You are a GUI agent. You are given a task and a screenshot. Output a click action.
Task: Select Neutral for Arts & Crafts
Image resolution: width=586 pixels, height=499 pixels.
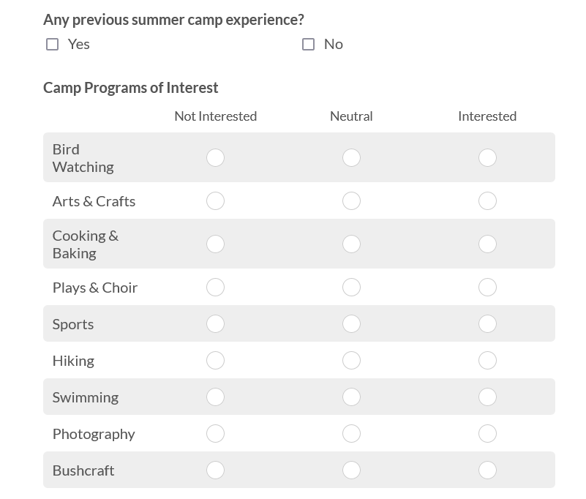click(x=351, y=201)
